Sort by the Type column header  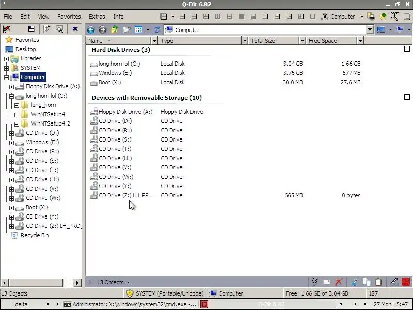pos(200,41)
